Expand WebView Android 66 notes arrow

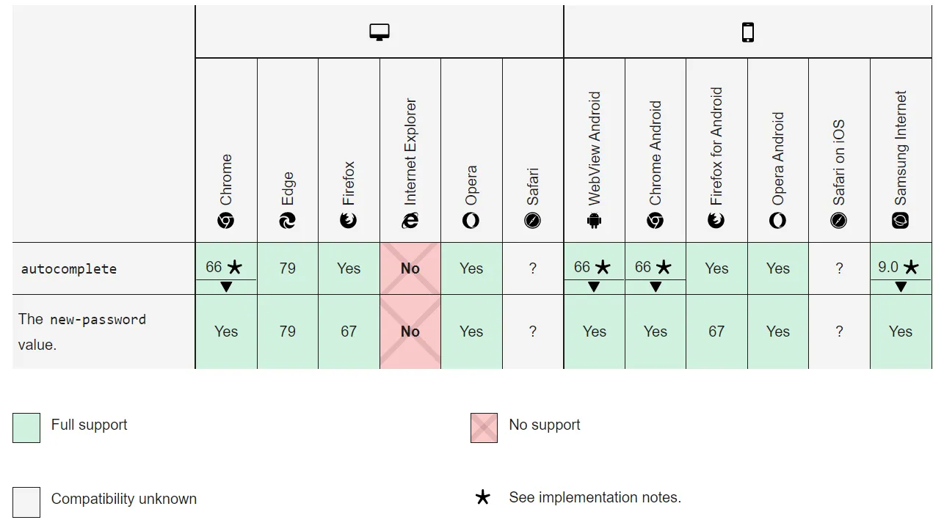(594, 287)
